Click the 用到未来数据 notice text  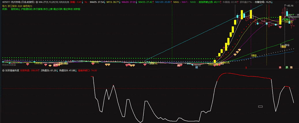tap(9, 65)
